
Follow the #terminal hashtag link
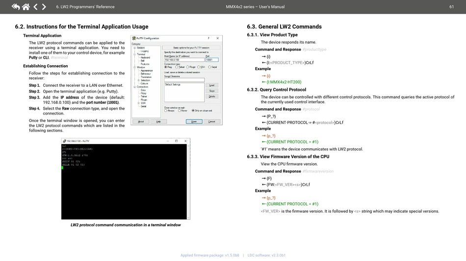click(59, 58)
